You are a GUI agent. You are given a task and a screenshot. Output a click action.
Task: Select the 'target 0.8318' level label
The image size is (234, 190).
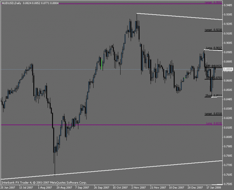[x=213, y=114]
